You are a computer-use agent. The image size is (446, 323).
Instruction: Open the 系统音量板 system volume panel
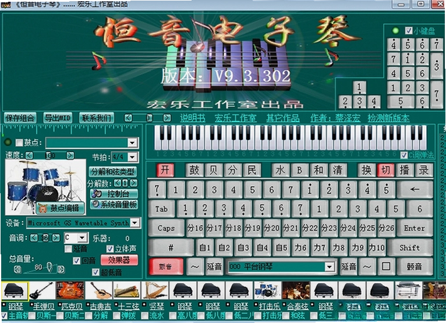[x=114, y=204]
